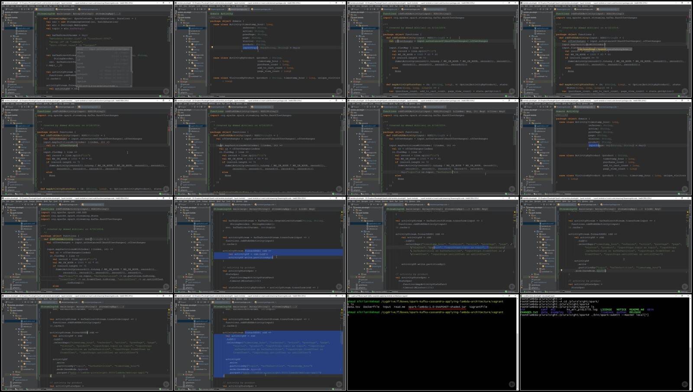Open the File menu in the top-left frame
The image size is (693, 392).
pos(3,6)
